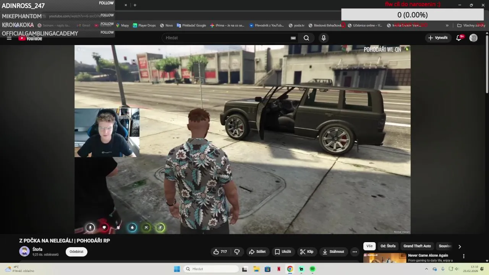
Task: Click the GTA video player area
Action: [x=242, y=139]
